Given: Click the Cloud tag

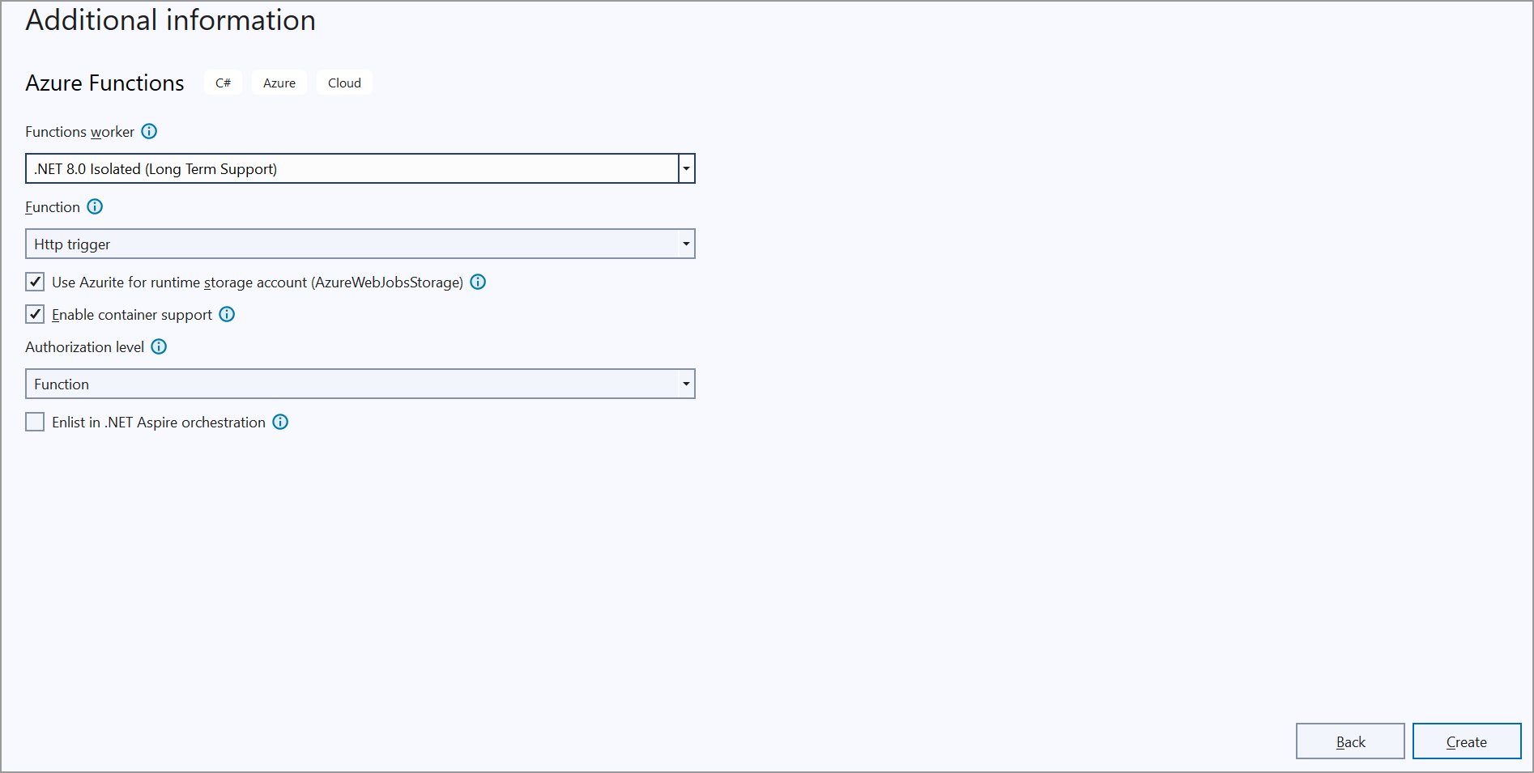Looking at the screenshot, I should pyautogui.click(x=344, y=83).
